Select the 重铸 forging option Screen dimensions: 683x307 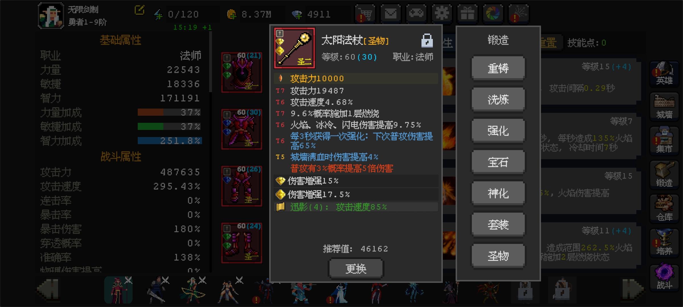[498, 68]
